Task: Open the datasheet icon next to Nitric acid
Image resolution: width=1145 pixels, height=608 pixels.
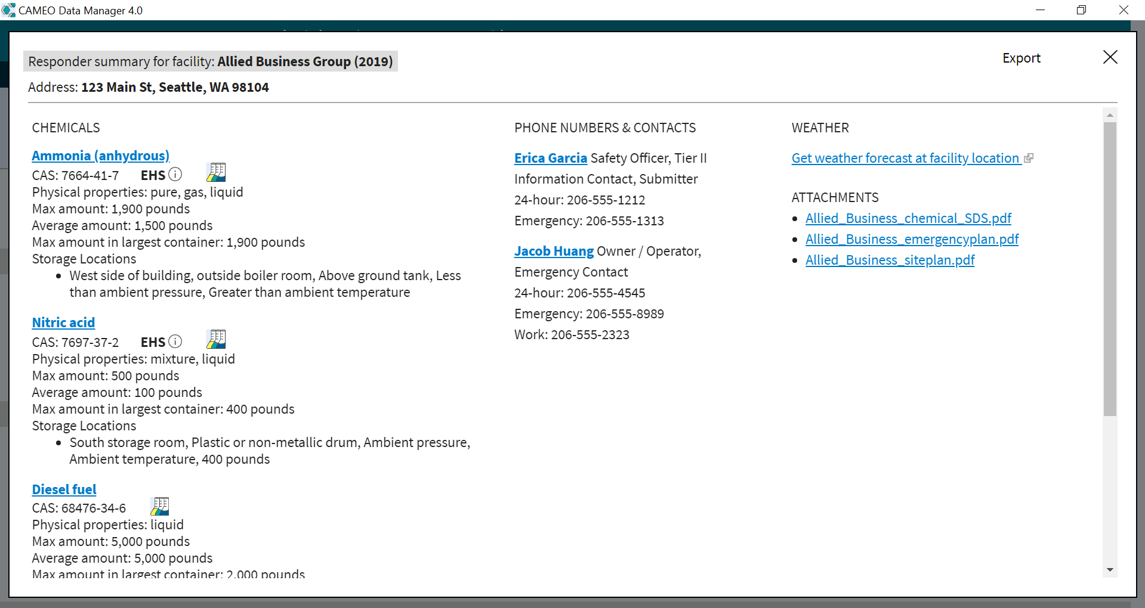Action: (x=216, y=339)
